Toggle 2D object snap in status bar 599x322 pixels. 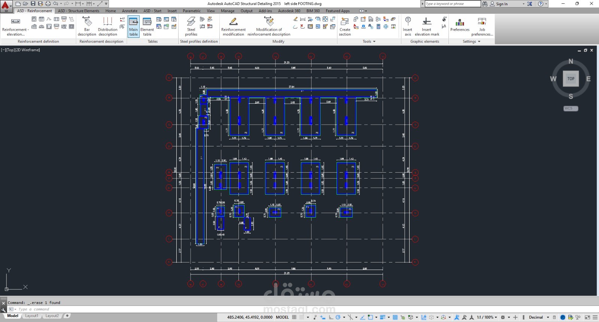tap(370, 317)
